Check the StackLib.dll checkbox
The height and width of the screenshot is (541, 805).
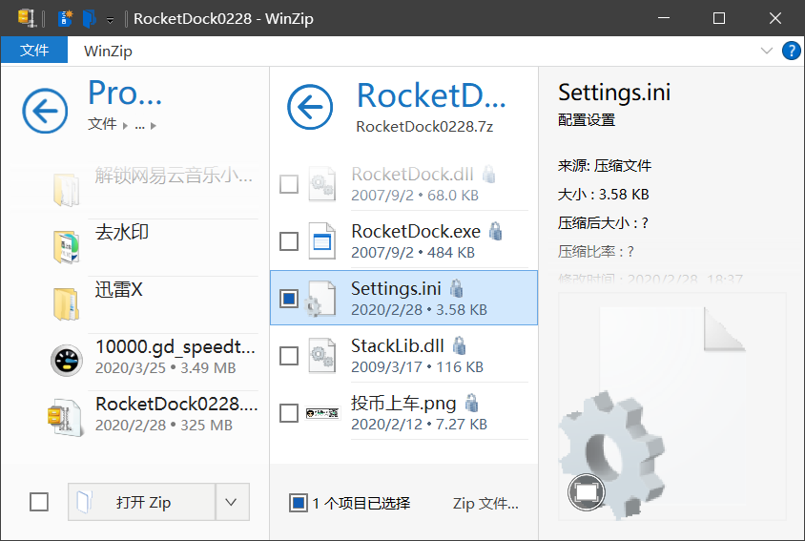pos(289,356)
